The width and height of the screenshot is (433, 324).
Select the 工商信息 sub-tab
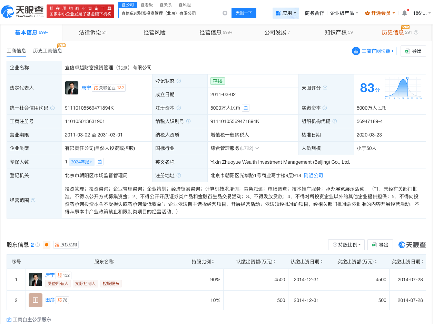[16, 51]
